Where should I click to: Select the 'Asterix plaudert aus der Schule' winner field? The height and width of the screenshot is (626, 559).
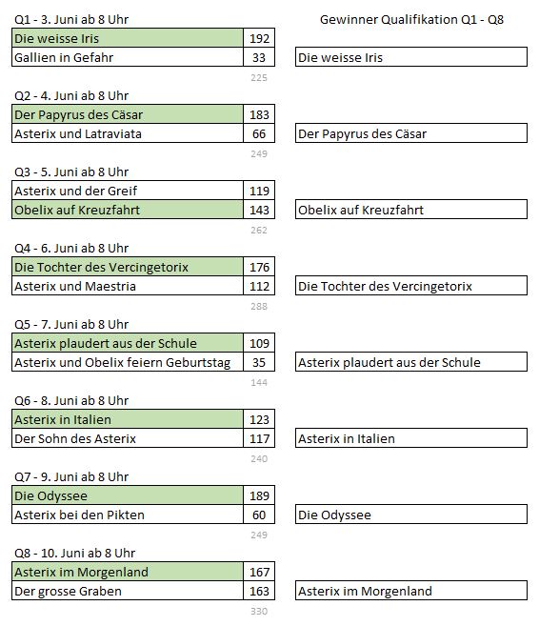411,362
